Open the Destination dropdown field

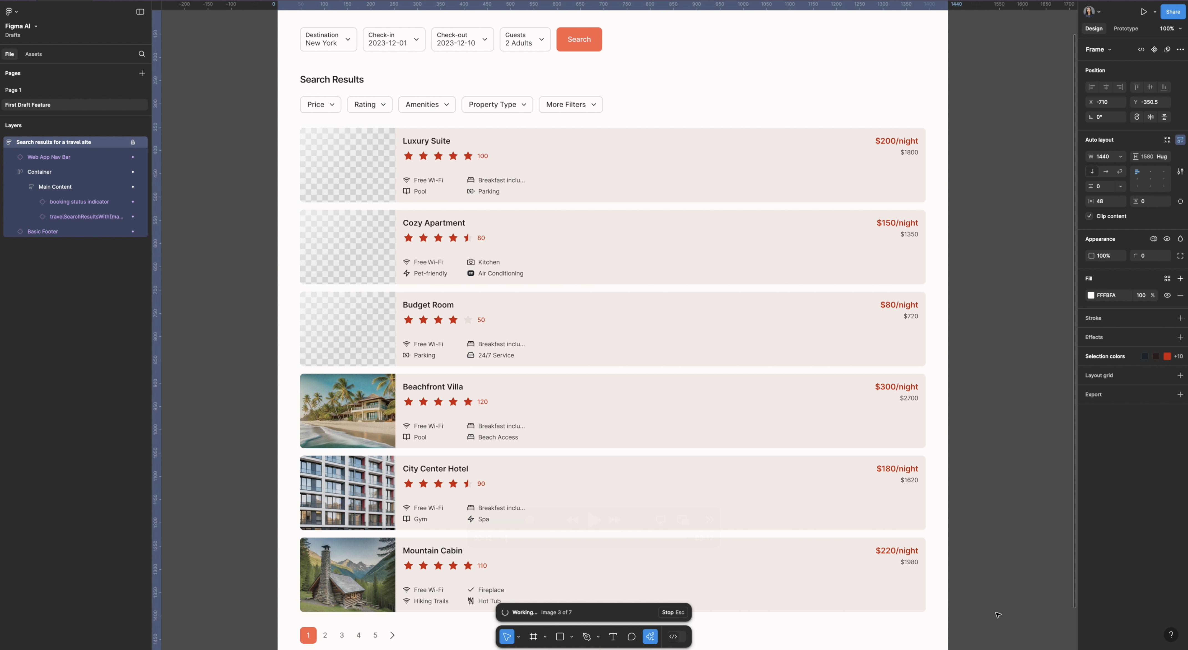pos(327,39)
